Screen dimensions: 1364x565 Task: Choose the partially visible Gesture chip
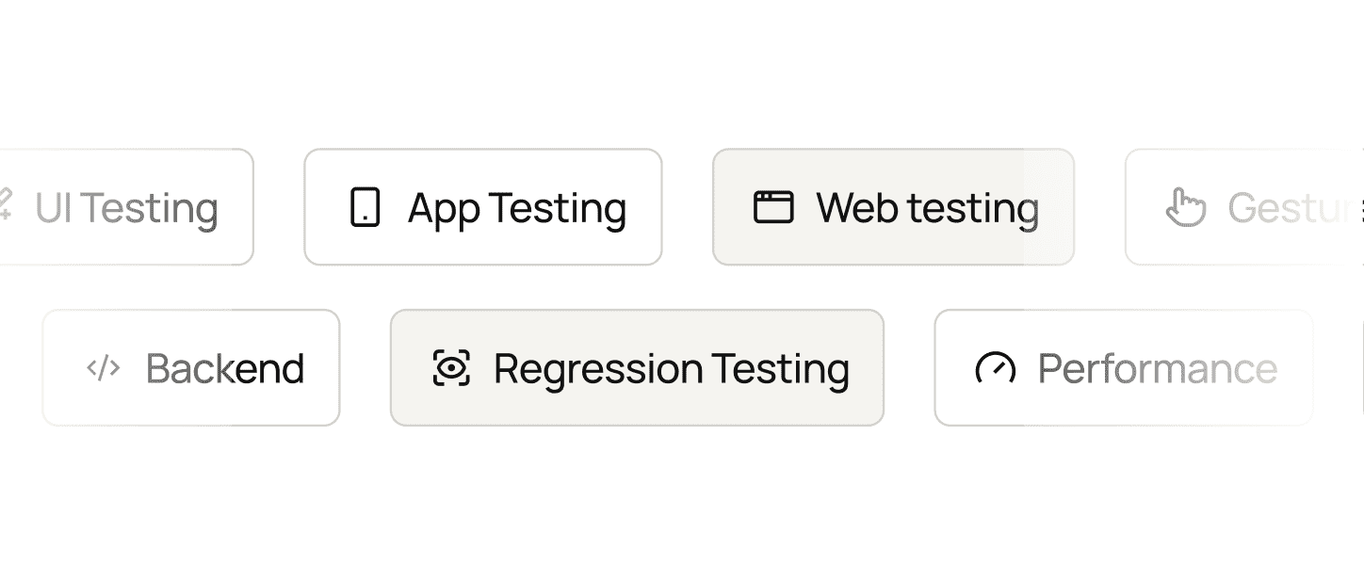[1243, 207]
